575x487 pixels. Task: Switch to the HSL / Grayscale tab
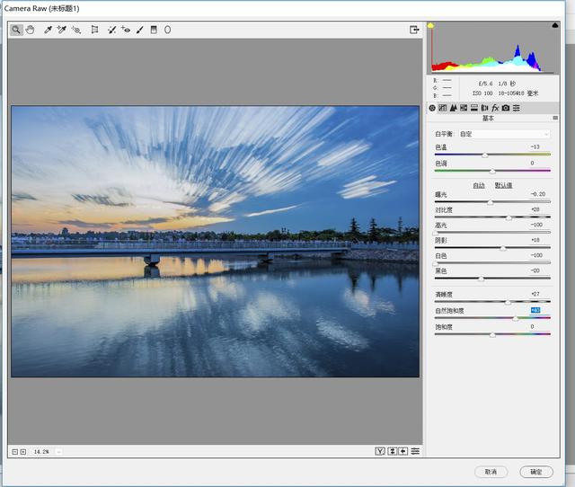464,108
